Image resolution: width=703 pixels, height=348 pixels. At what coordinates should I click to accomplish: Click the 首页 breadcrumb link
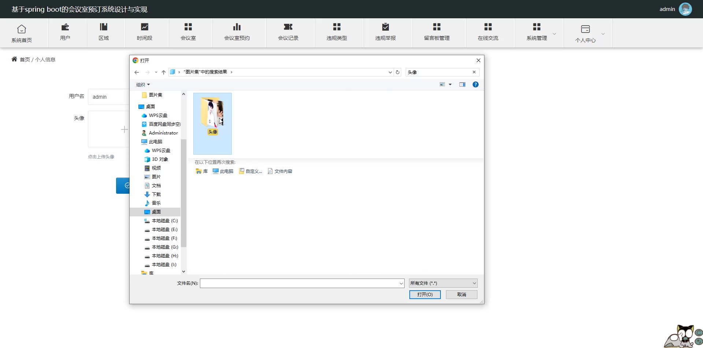click(25, 60)
